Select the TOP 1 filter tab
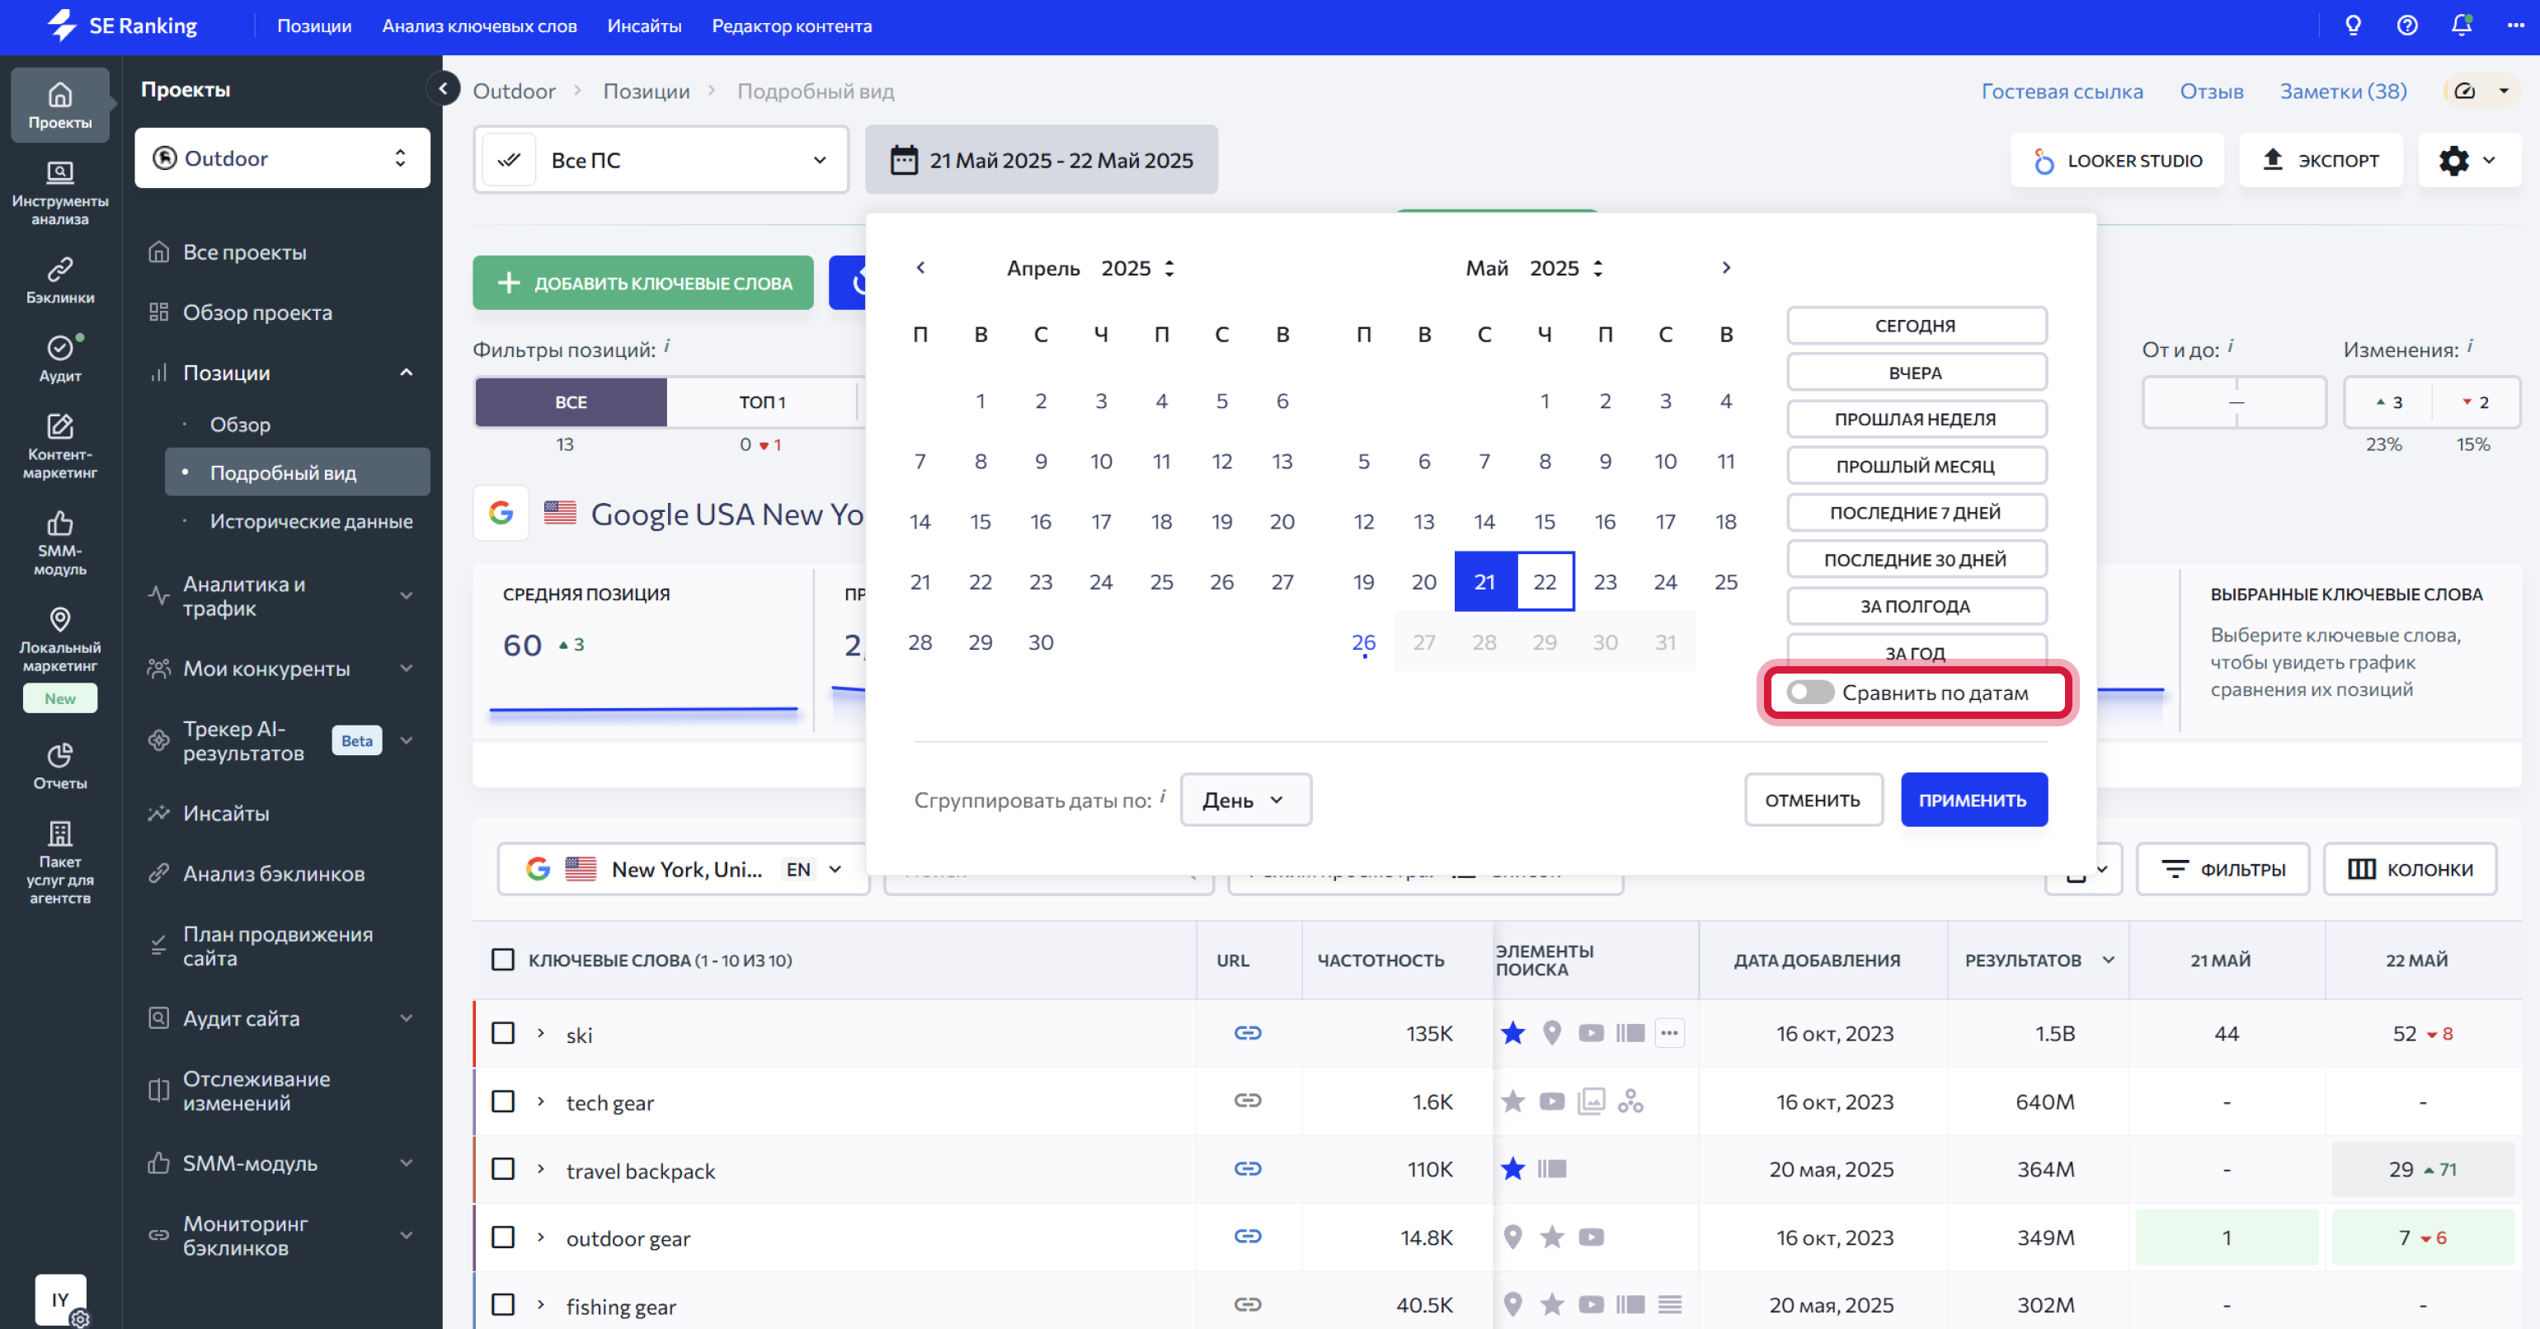Screen dimensions: 2540x1329 click(762, 402)
